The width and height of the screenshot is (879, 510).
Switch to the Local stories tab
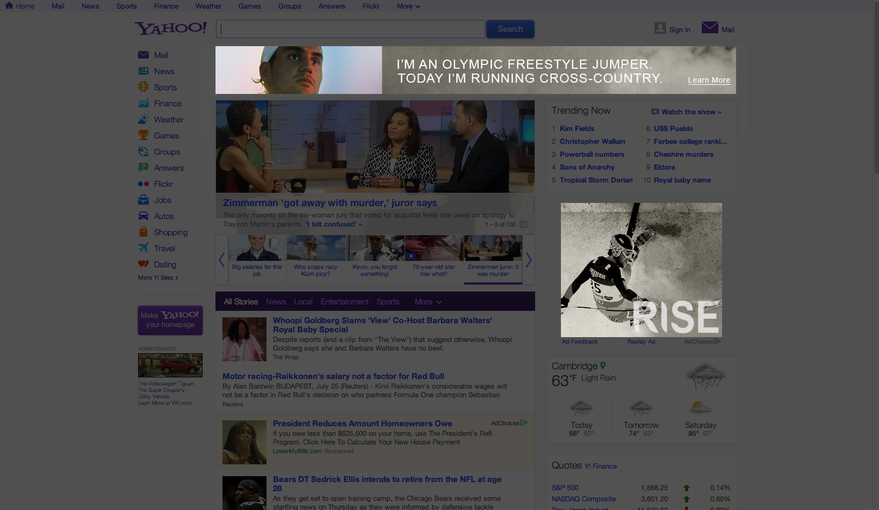pos(303,302)
